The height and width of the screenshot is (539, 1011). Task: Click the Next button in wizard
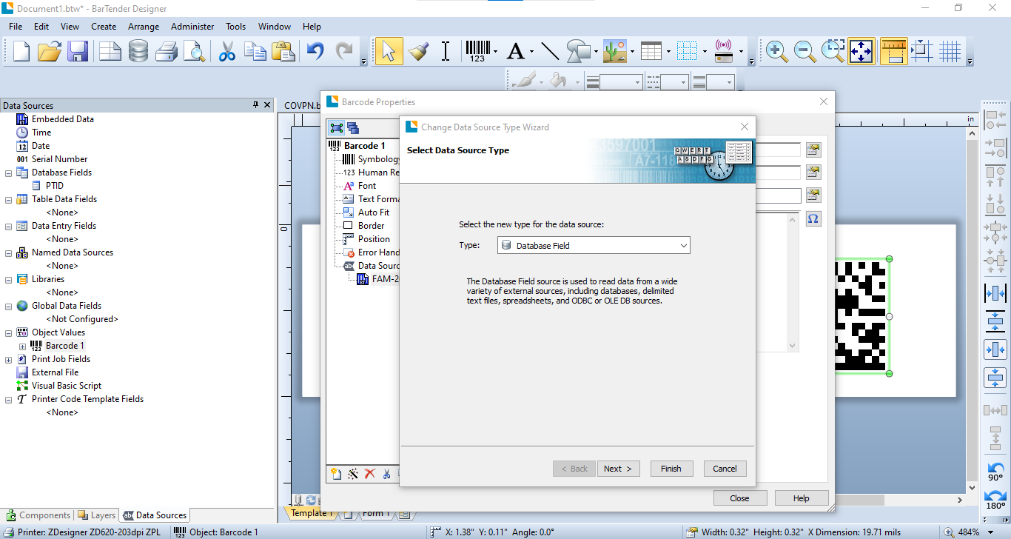coord(618,469)
